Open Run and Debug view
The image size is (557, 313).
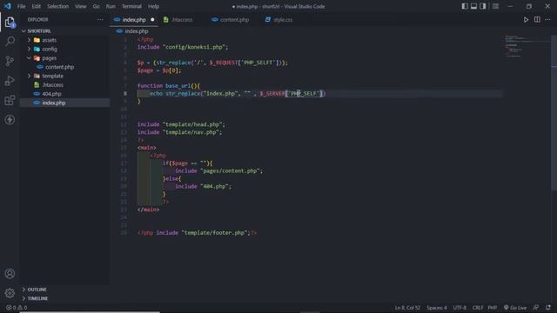coord(10,81)
